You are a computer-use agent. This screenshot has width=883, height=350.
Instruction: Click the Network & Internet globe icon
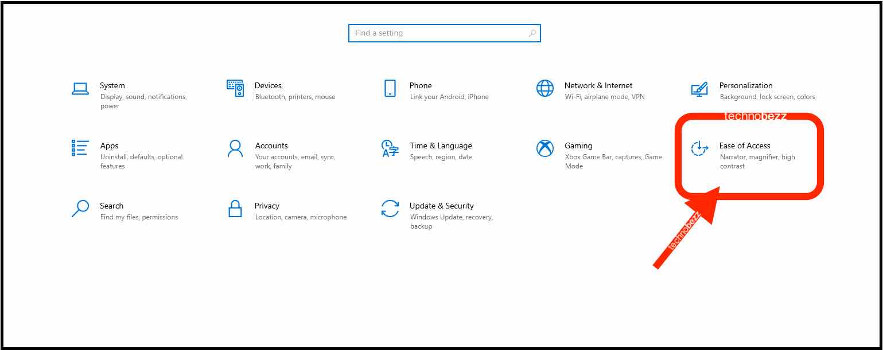(x=545, y=88)
